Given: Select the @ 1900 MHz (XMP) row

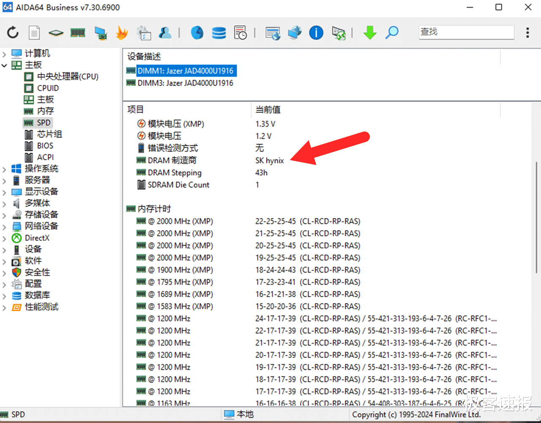Looking at the screenshot, I should click(313, 270).
